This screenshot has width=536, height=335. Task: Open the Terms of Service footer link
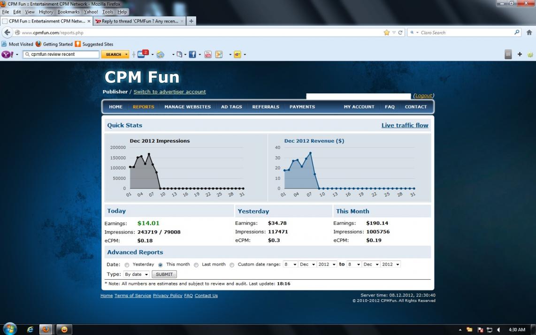(x=133, y=295)
